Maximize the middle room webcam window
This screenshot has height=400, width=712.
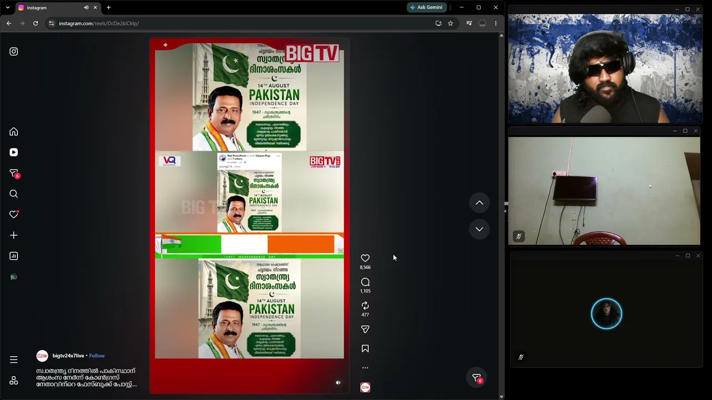click(x=685, y=131)
